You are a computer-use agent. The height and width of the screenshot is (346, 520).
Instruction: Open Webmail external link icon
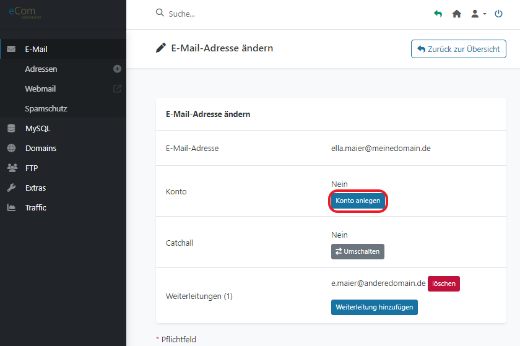117,89
